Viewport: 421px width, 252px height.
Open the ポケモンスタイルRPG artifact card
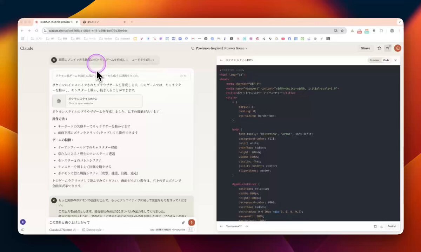click(97, 101)
